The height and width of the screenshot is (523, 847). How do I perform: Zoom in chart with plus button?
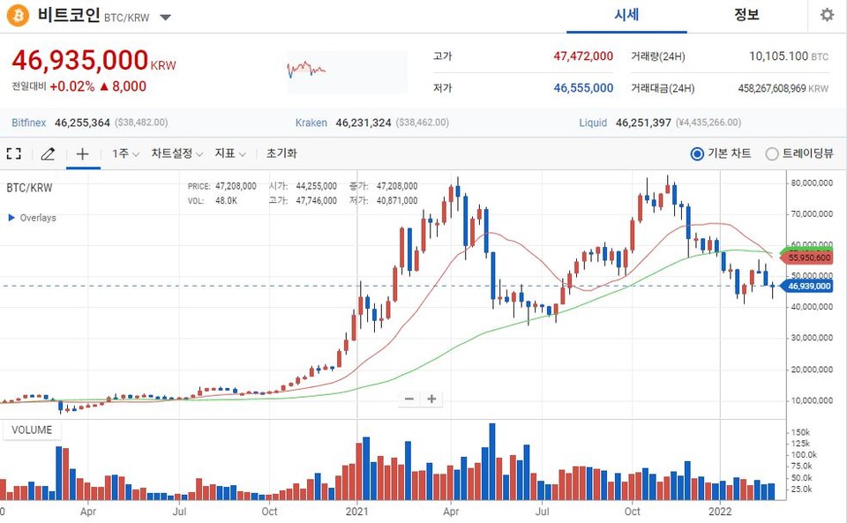431,399
